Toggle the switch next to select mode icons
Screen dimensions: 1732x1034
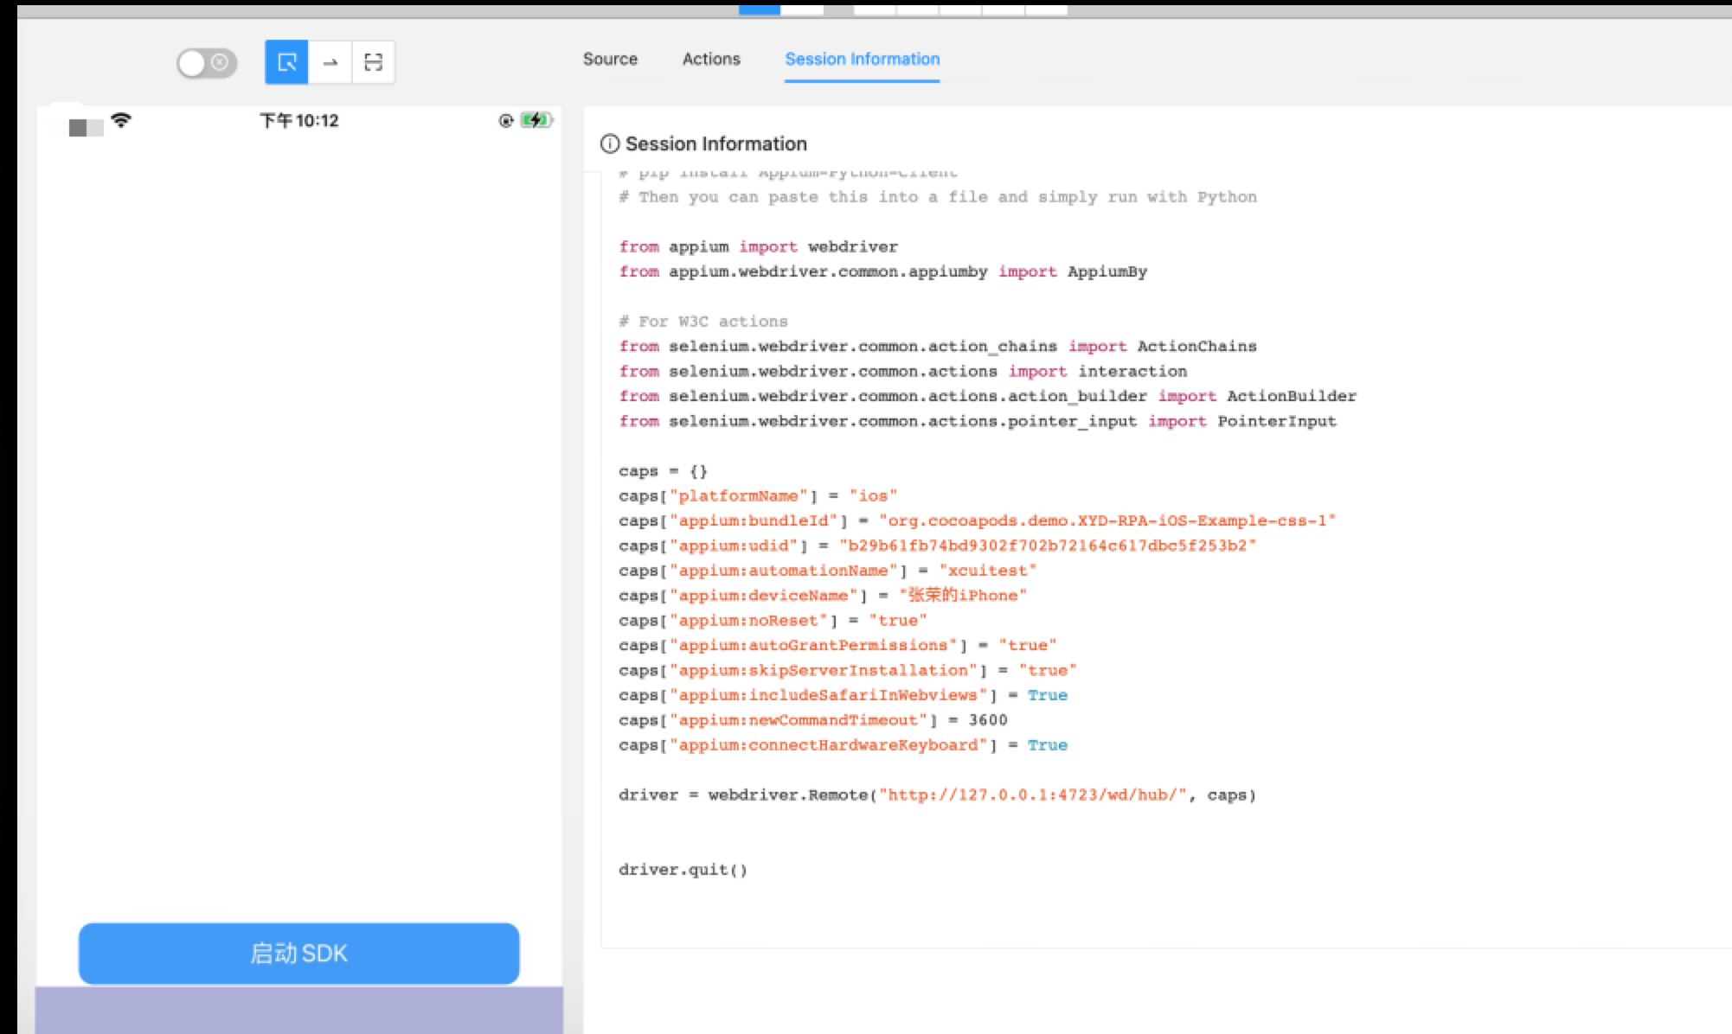pyautogui.click(x=207, y=63)
